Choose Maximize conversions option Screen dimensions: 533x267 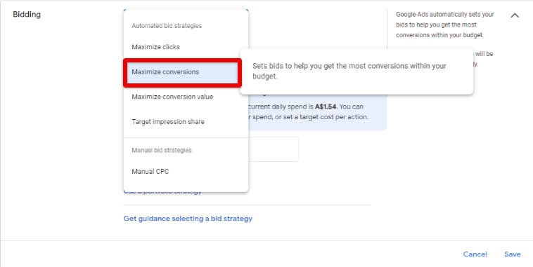tap(182, 72)
